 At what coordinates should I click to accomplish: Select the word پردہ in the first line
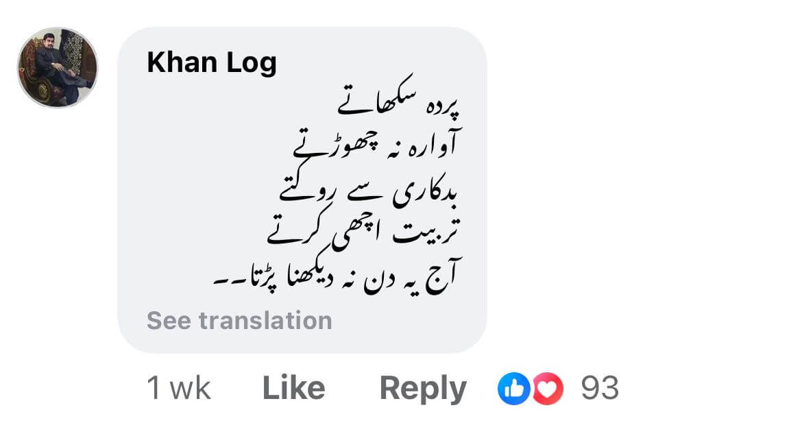[x=443, y=106]
